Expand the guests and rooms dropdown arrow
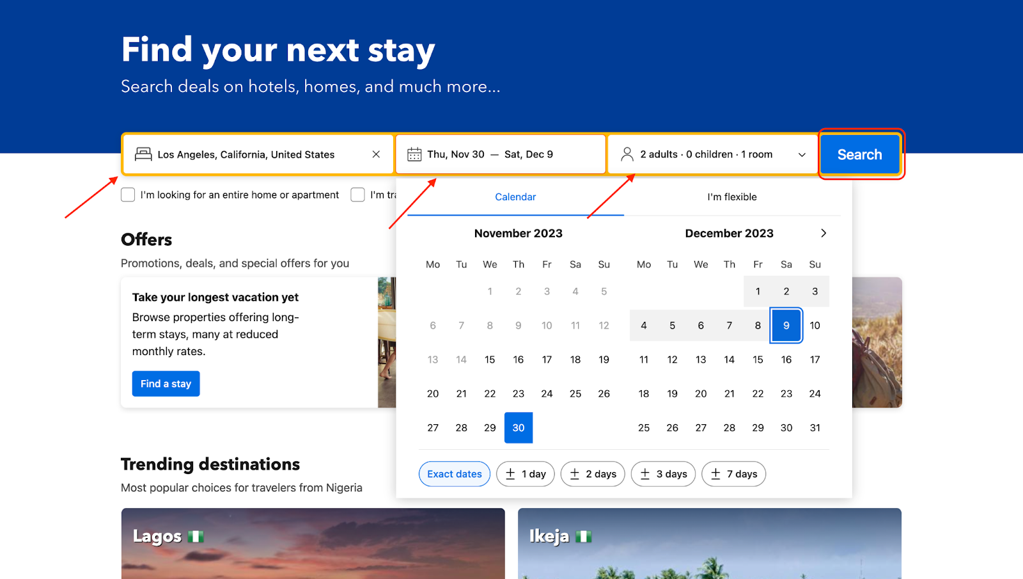 click(x=802, y=155)
